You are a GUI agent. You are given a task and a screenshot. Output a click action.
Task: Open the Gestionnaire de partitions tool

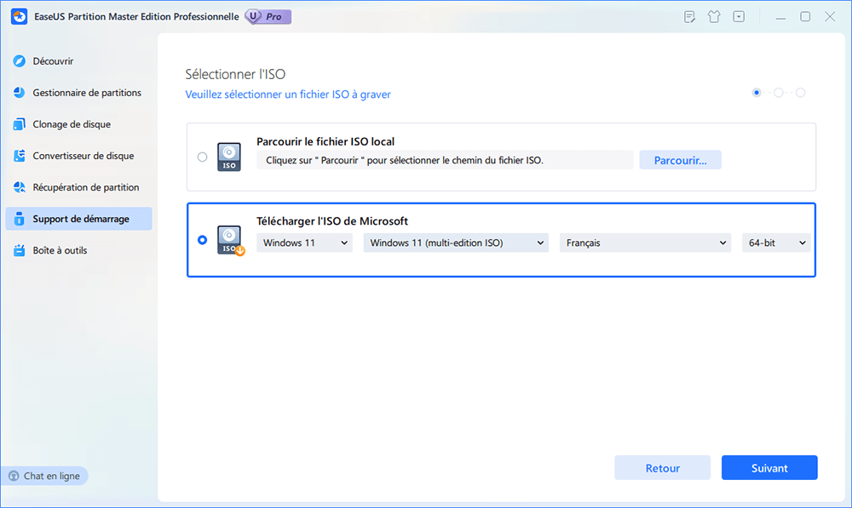pyautogui.click(x=77, y=92)
